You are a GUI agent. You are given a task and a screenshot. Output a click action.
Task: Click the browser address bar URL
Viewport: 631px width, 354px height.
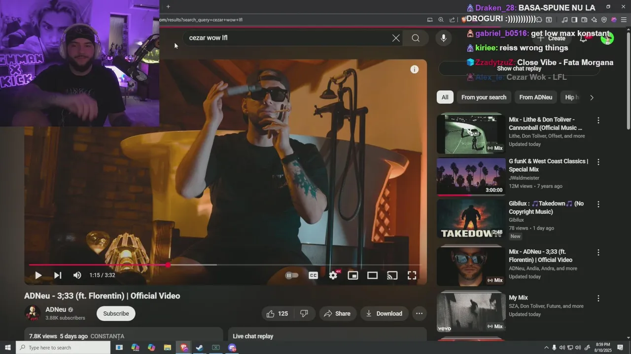201,20
